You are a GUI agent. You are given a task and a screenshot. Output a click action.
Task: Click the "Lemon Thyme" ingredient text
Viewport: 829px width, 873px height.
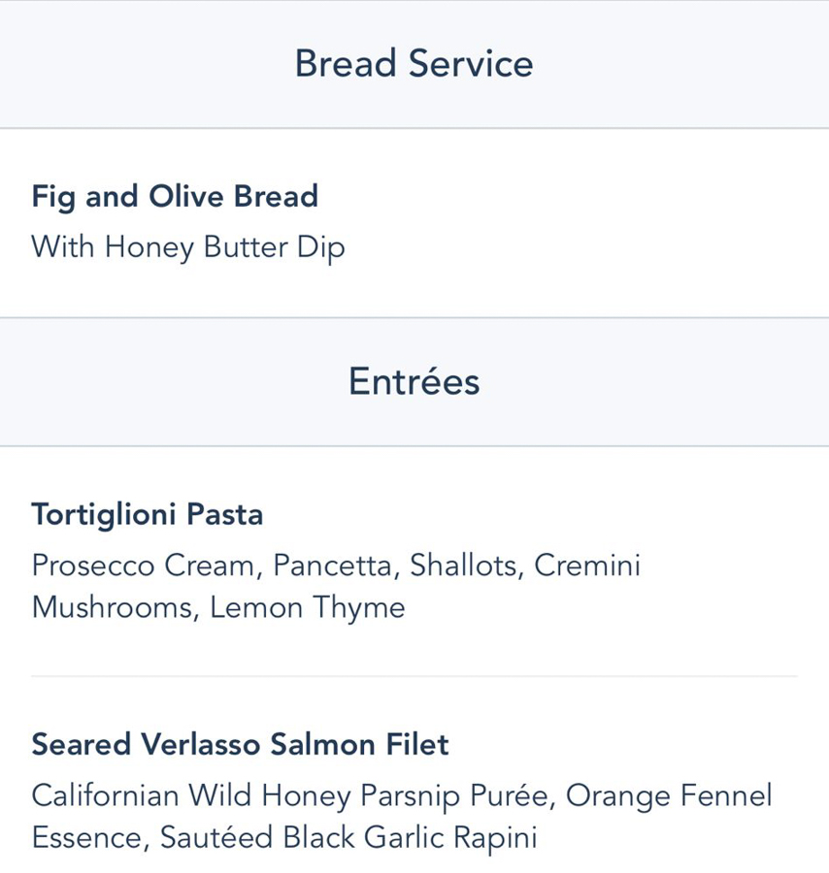point(307,609)
